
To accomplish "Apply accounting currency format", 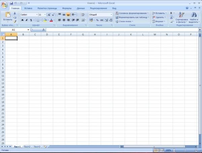I will pyautogui.click(x=91, y=20).
